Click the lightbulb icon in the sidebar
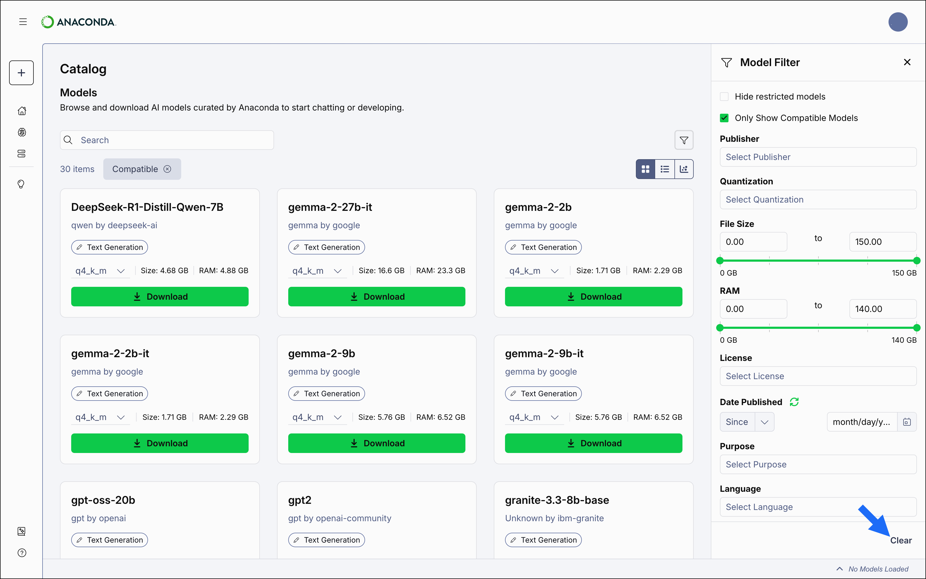This screenshot has width=926, height=579. (22, 184)
